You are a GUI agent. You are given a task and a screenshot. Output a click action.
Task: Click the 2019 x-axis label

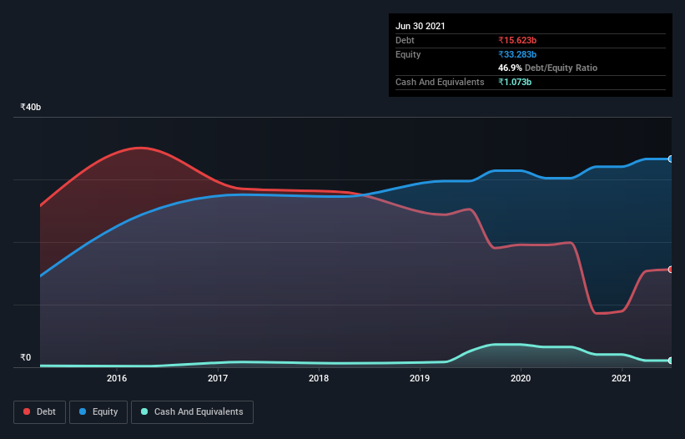(x=420, y=378)
